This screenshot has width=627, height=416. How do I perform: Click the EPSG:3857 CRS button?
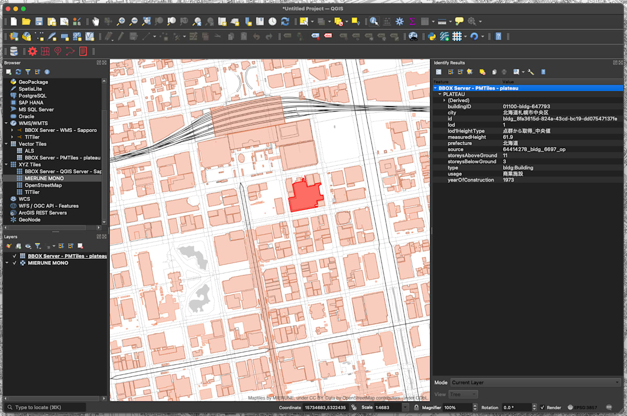pos(581,407)
